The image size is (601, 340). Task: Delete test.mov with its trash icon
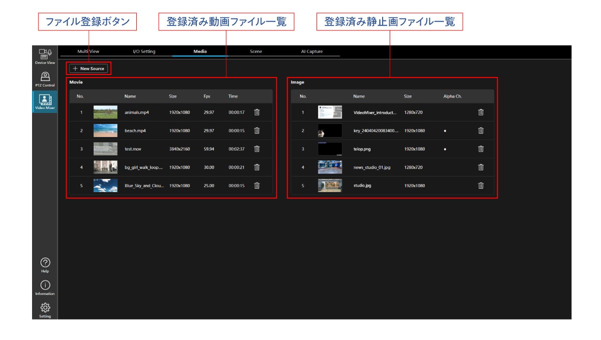click(x=257, y=149)
